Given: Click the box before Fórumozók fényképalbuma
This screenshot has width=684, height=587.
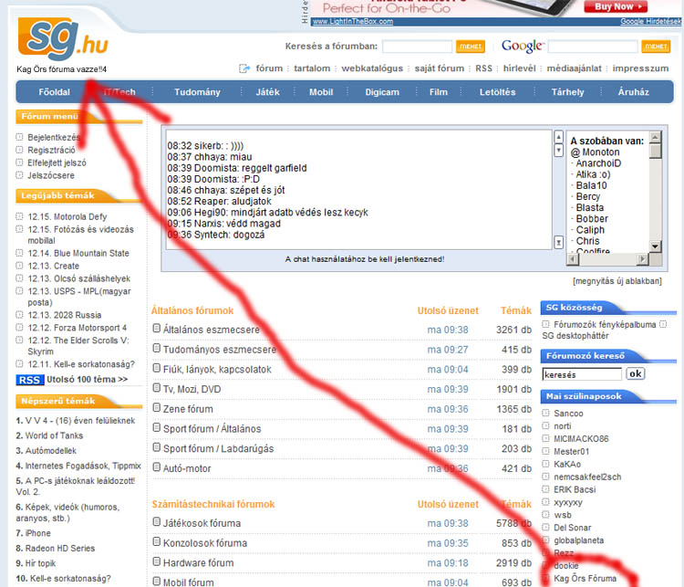Looking at the screenshot, I should pos(545,324).
